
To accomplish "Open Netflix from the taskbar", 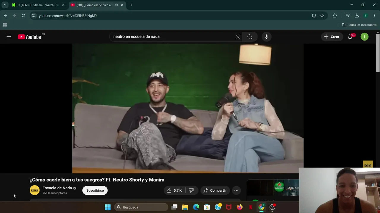I will pos(251,207).
